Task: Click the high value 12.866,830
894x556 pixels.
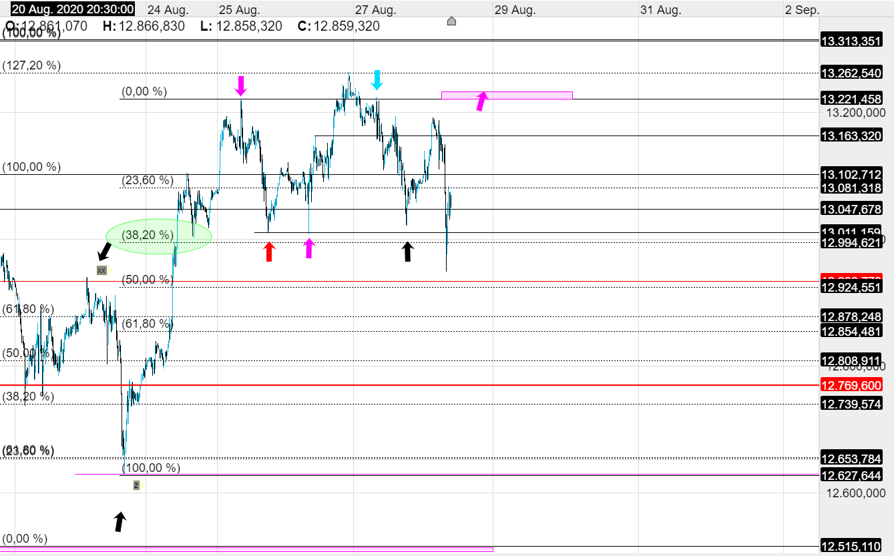Action: coord(152,26)
